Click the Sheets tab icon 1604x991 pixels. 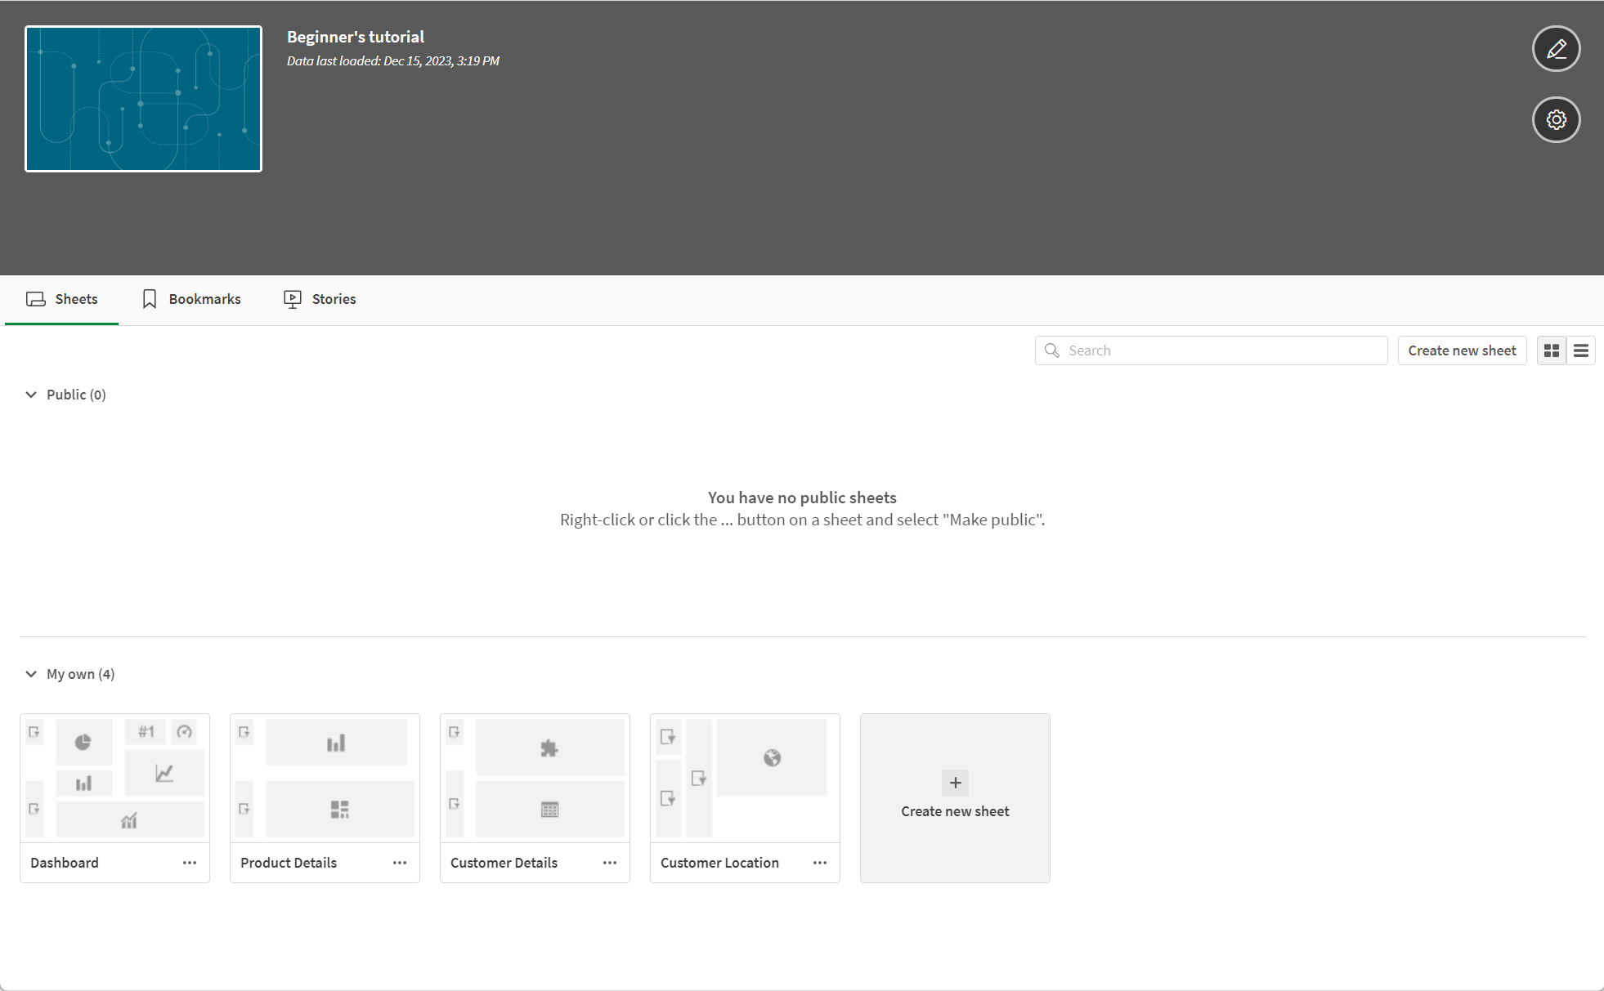[35, 300]
